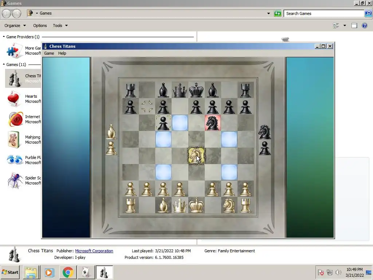Select the white rook in the right corner
The height and width of the screenshot is (280, 373).
(x=246, y=206)
